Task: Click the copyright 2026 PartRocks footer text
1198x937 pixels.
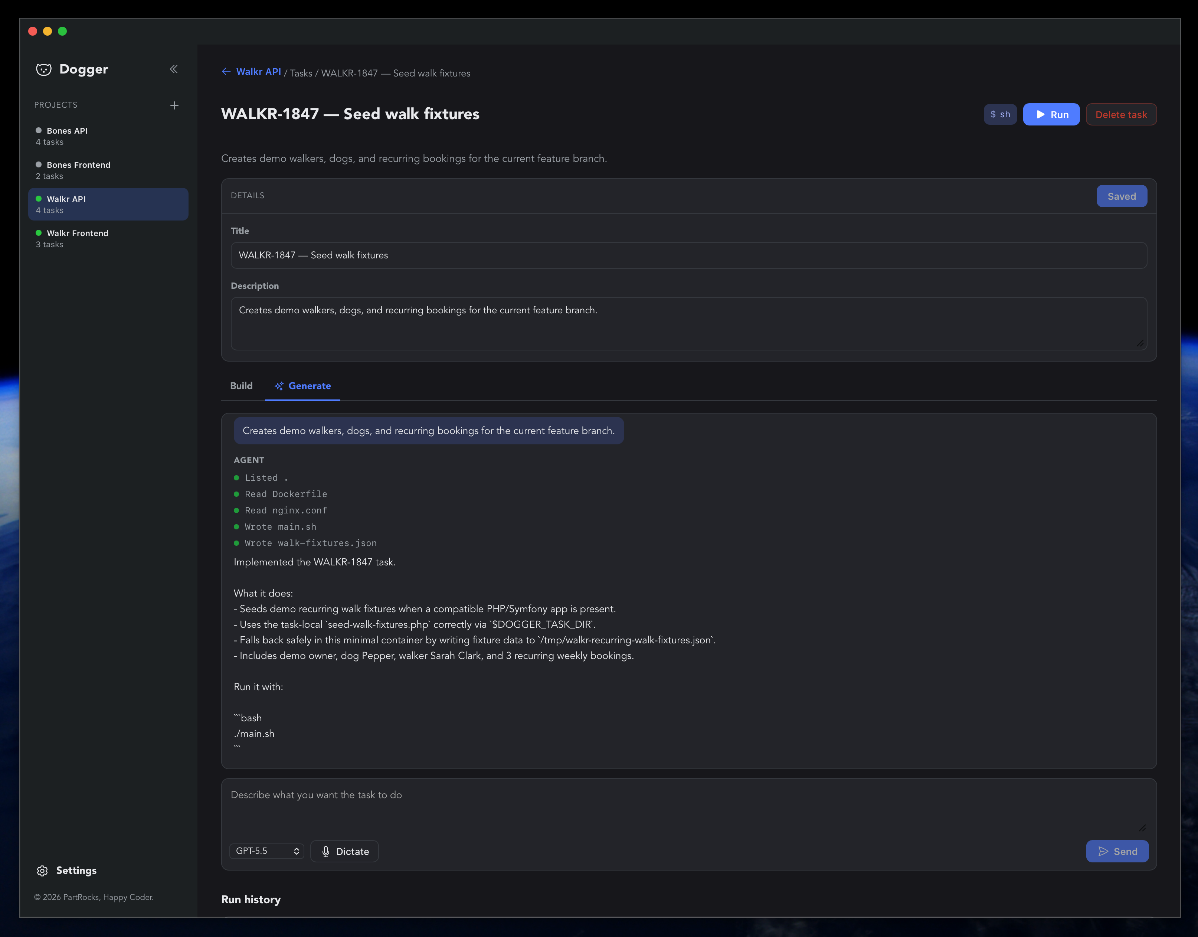Action: click(x=94, y=898)
